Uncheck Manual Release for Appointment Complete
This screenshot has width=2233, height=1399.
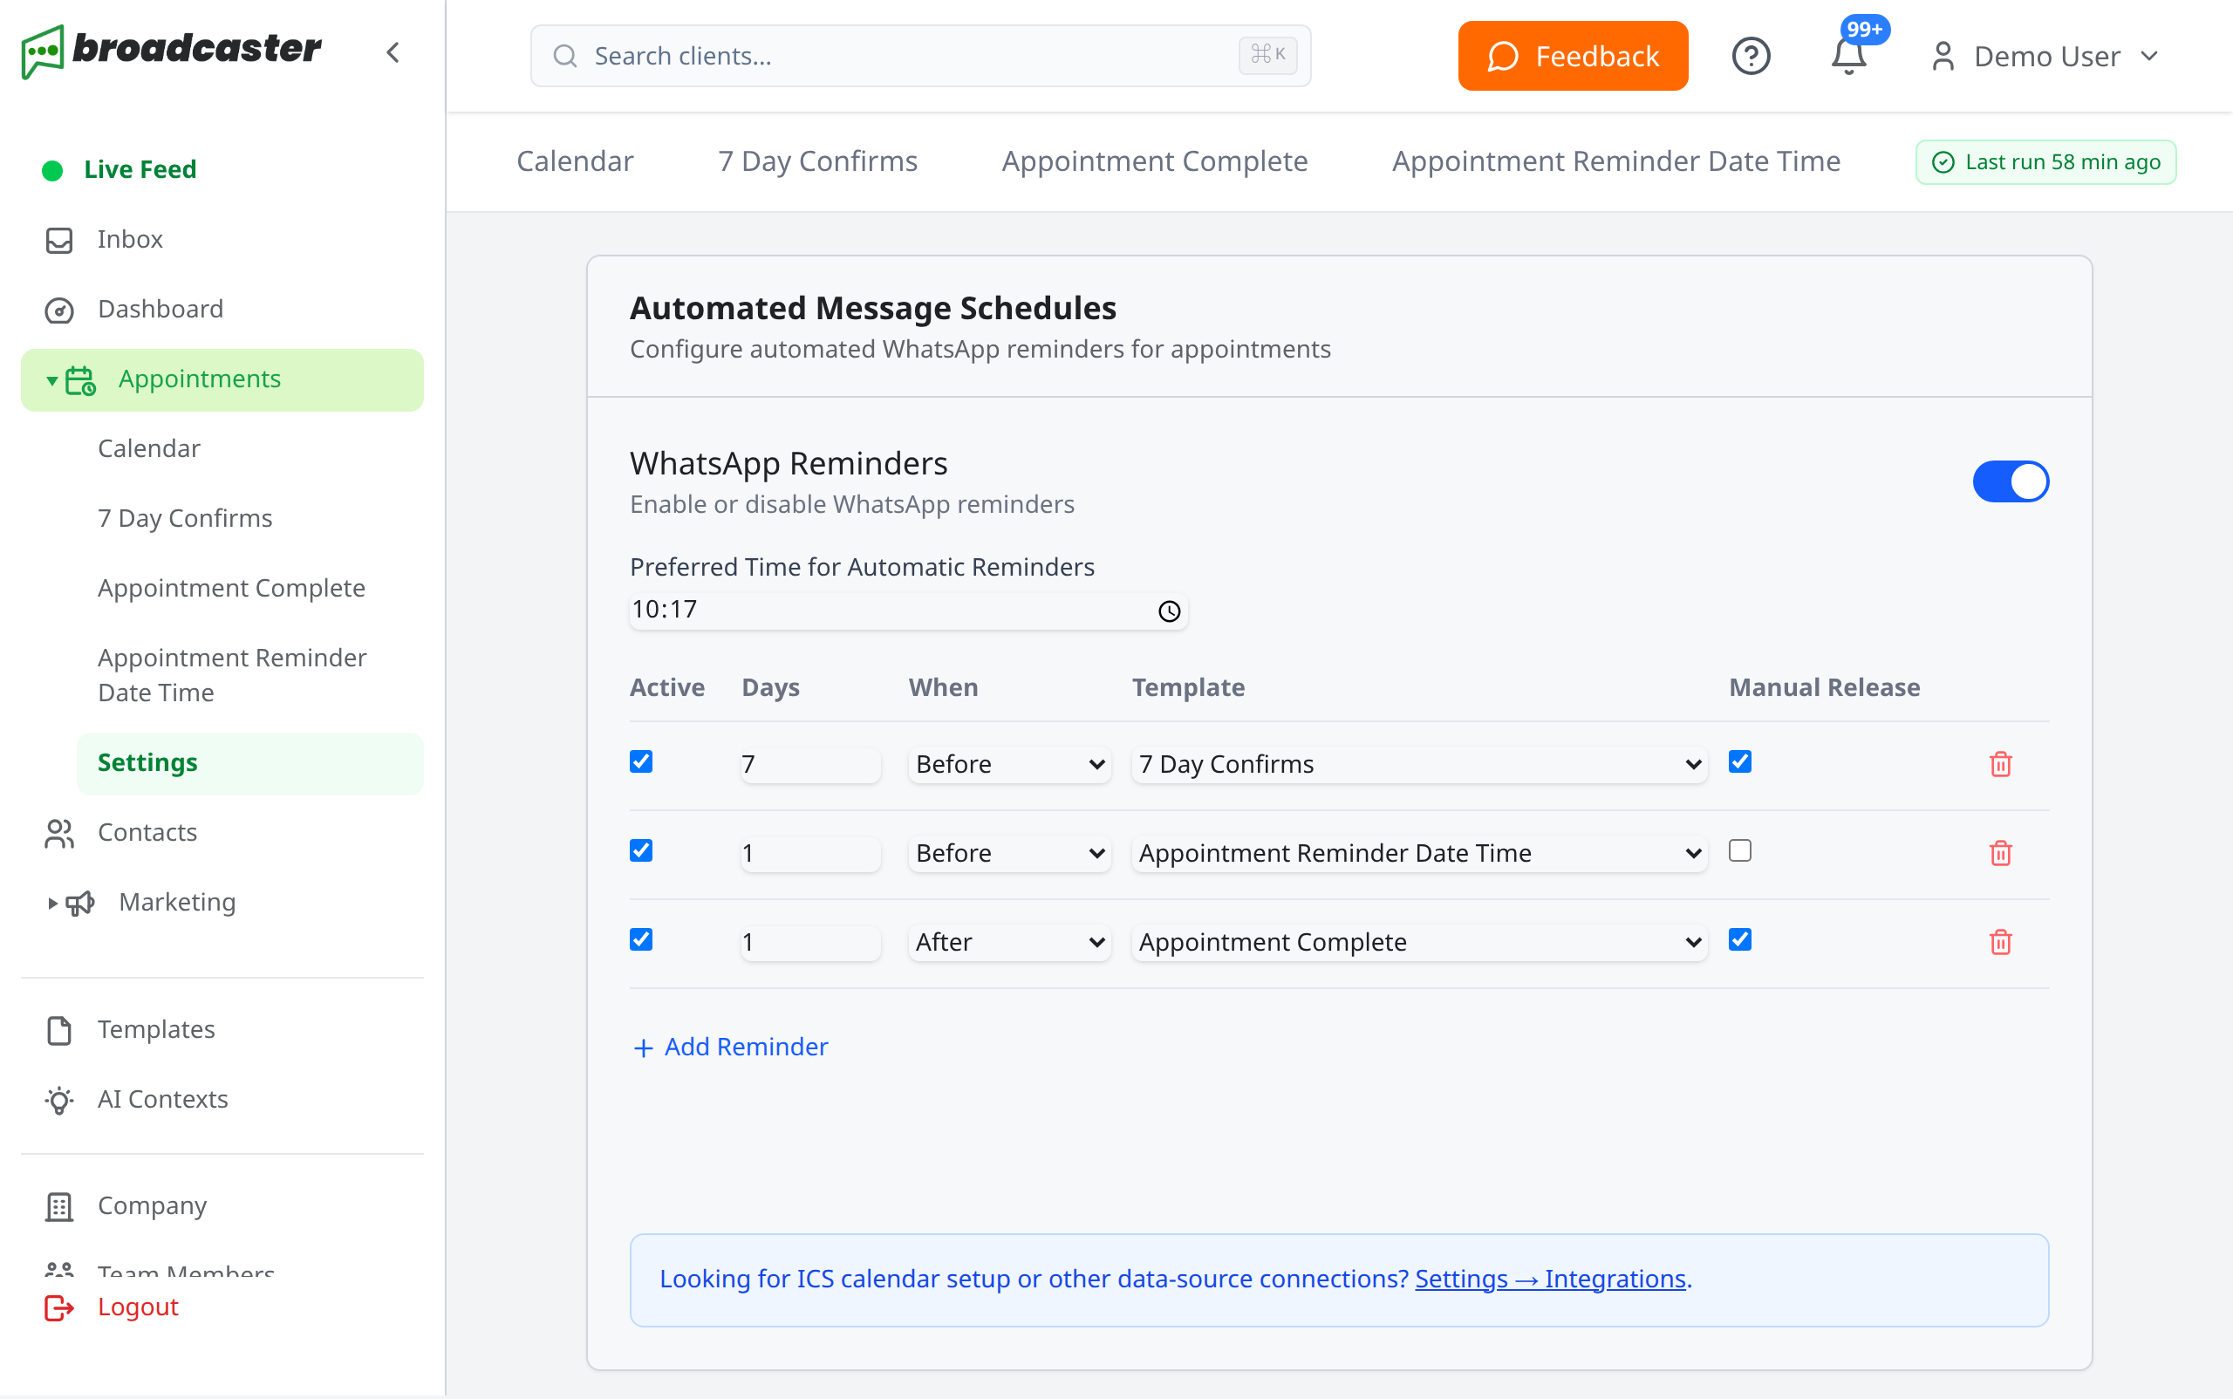[1740, 939]
